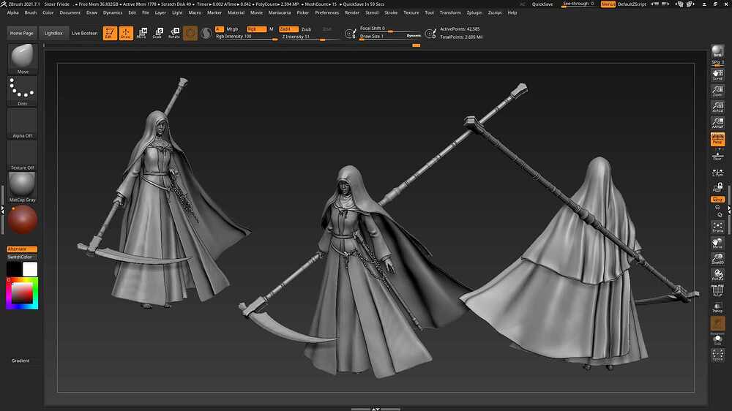Toggle the Floor grid icon

[717, 155]
